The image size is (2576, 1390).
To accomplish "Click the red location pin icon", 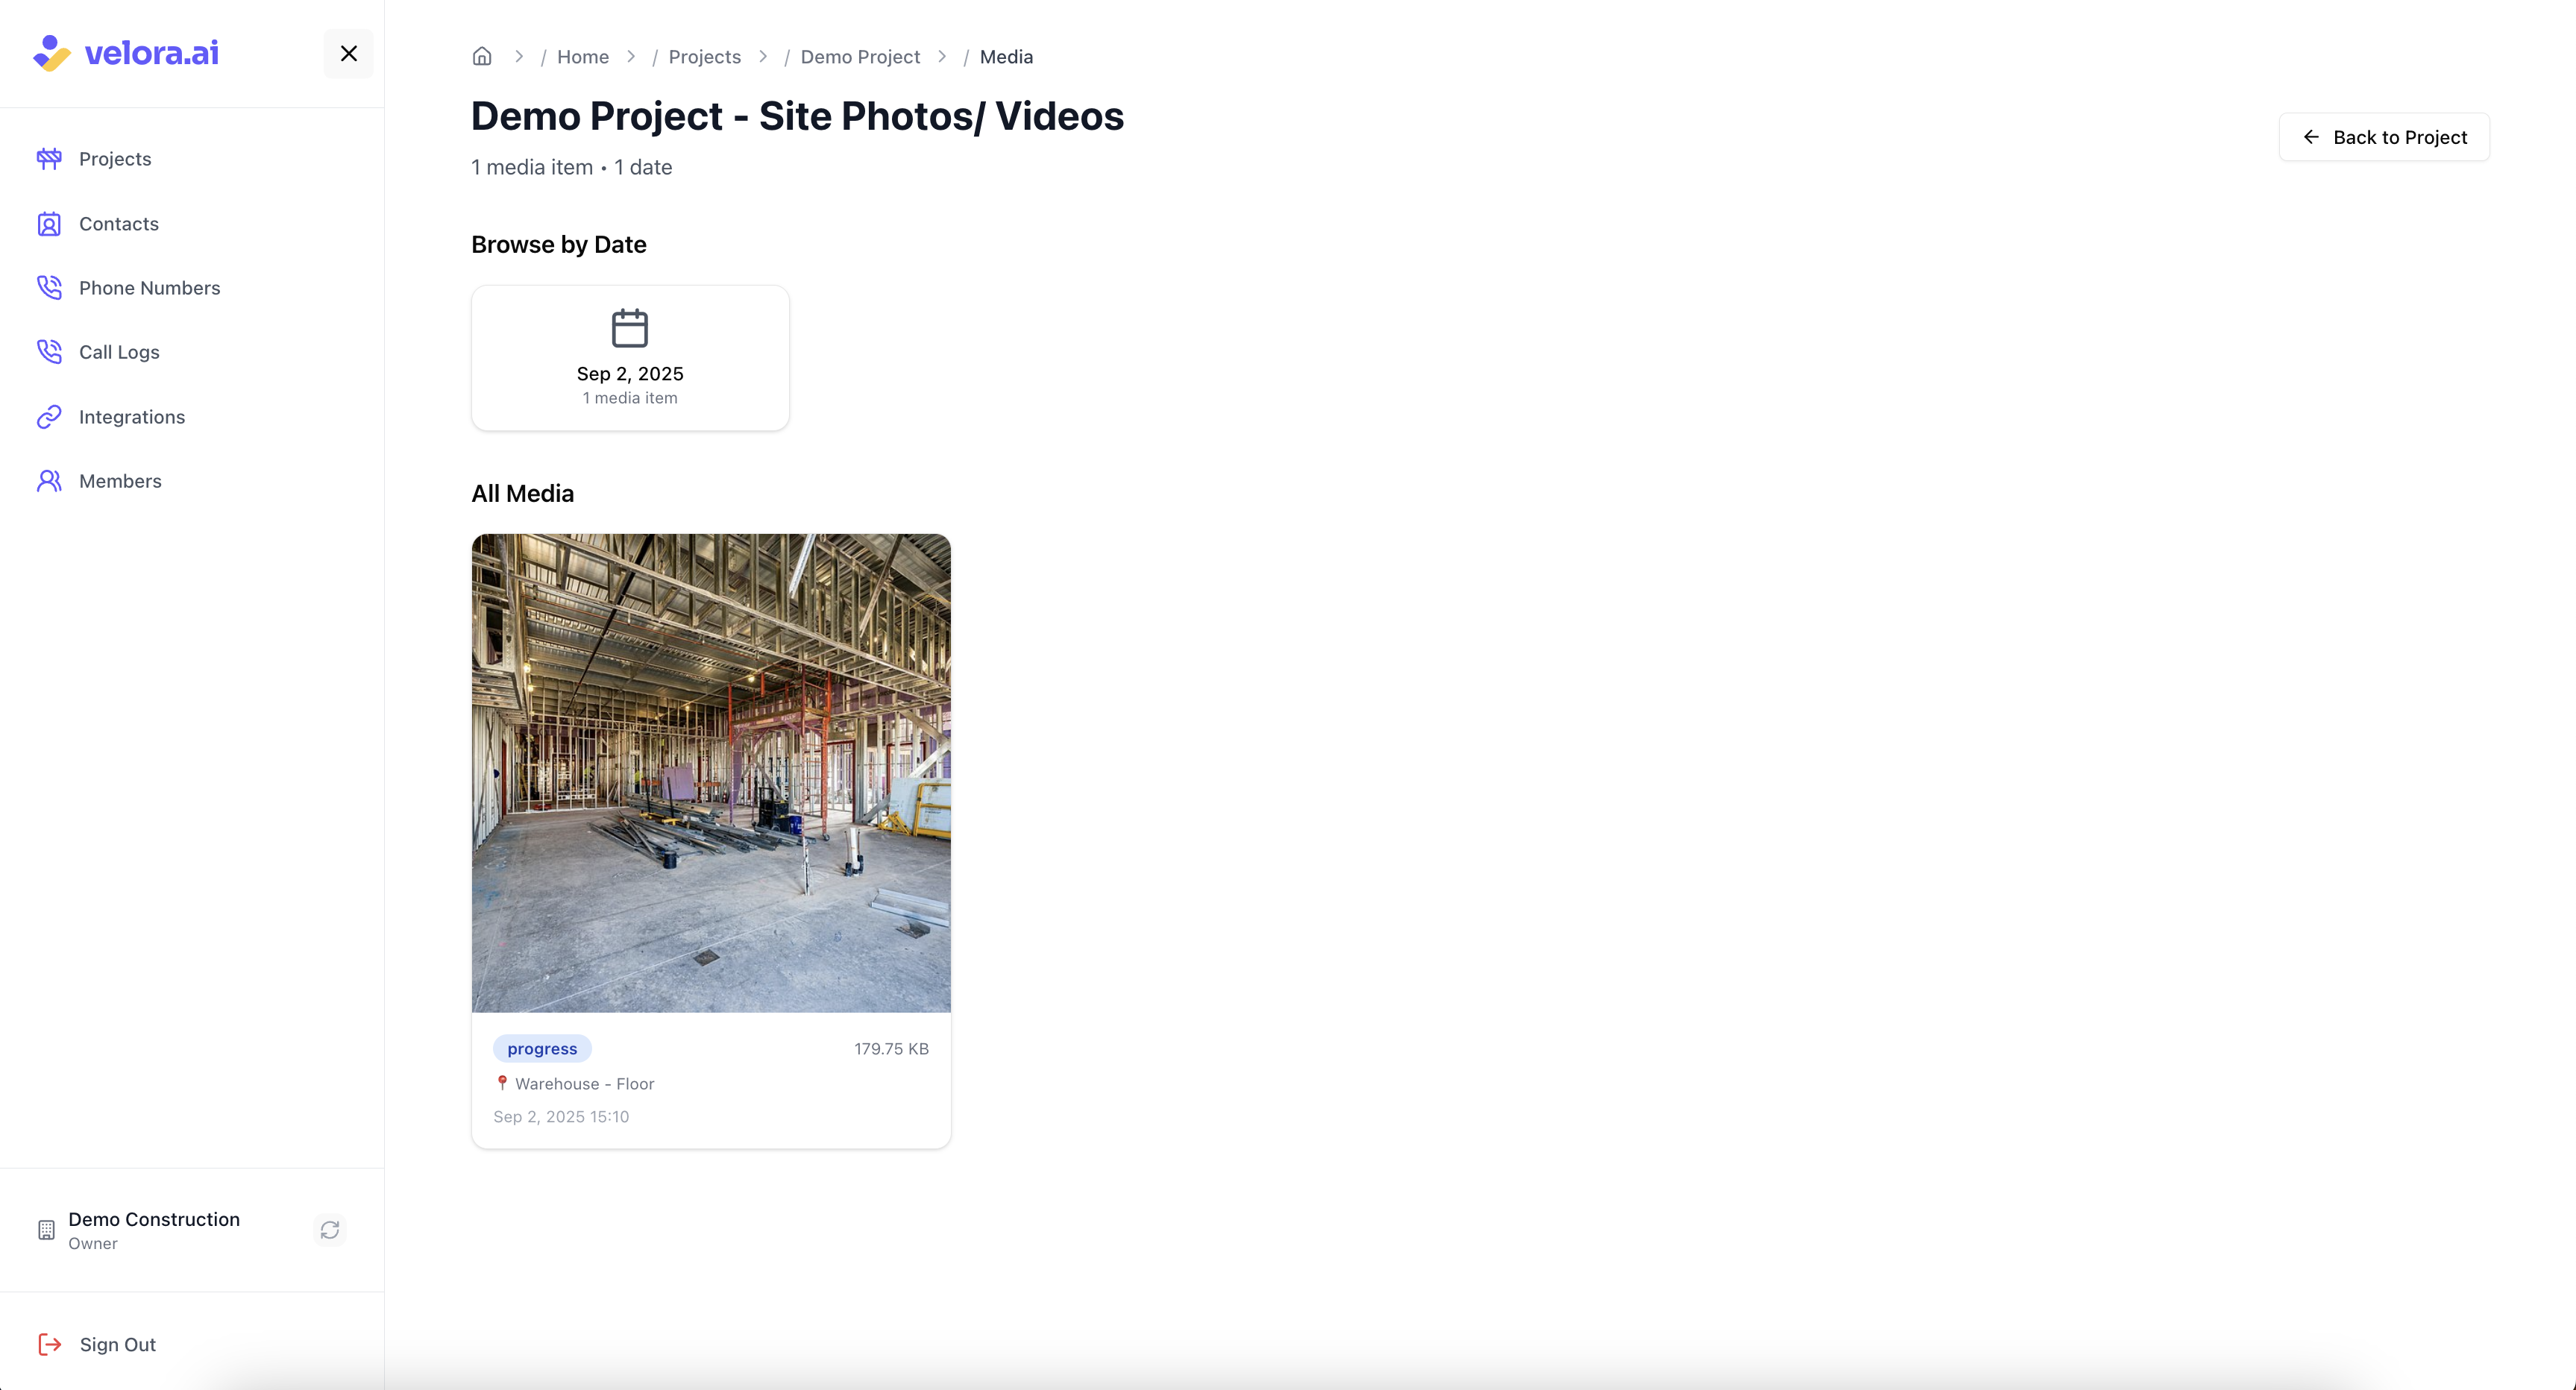I will click(x=502, y=1083).
